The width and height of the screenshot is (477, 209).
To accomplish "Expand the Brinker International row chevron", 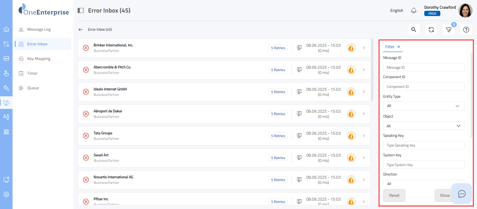I will [364, 48].
